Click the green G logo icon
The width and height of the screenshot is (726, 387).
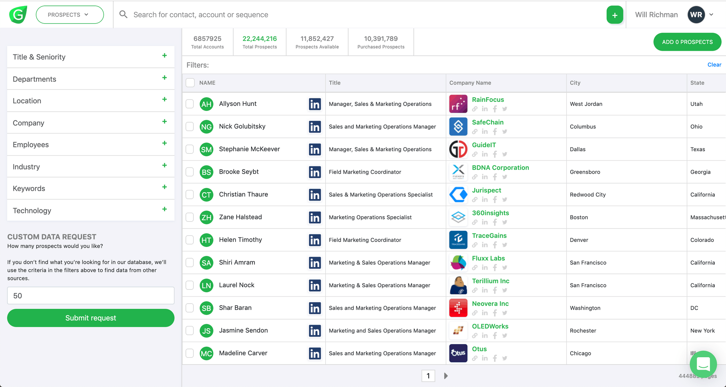point(18,15)
